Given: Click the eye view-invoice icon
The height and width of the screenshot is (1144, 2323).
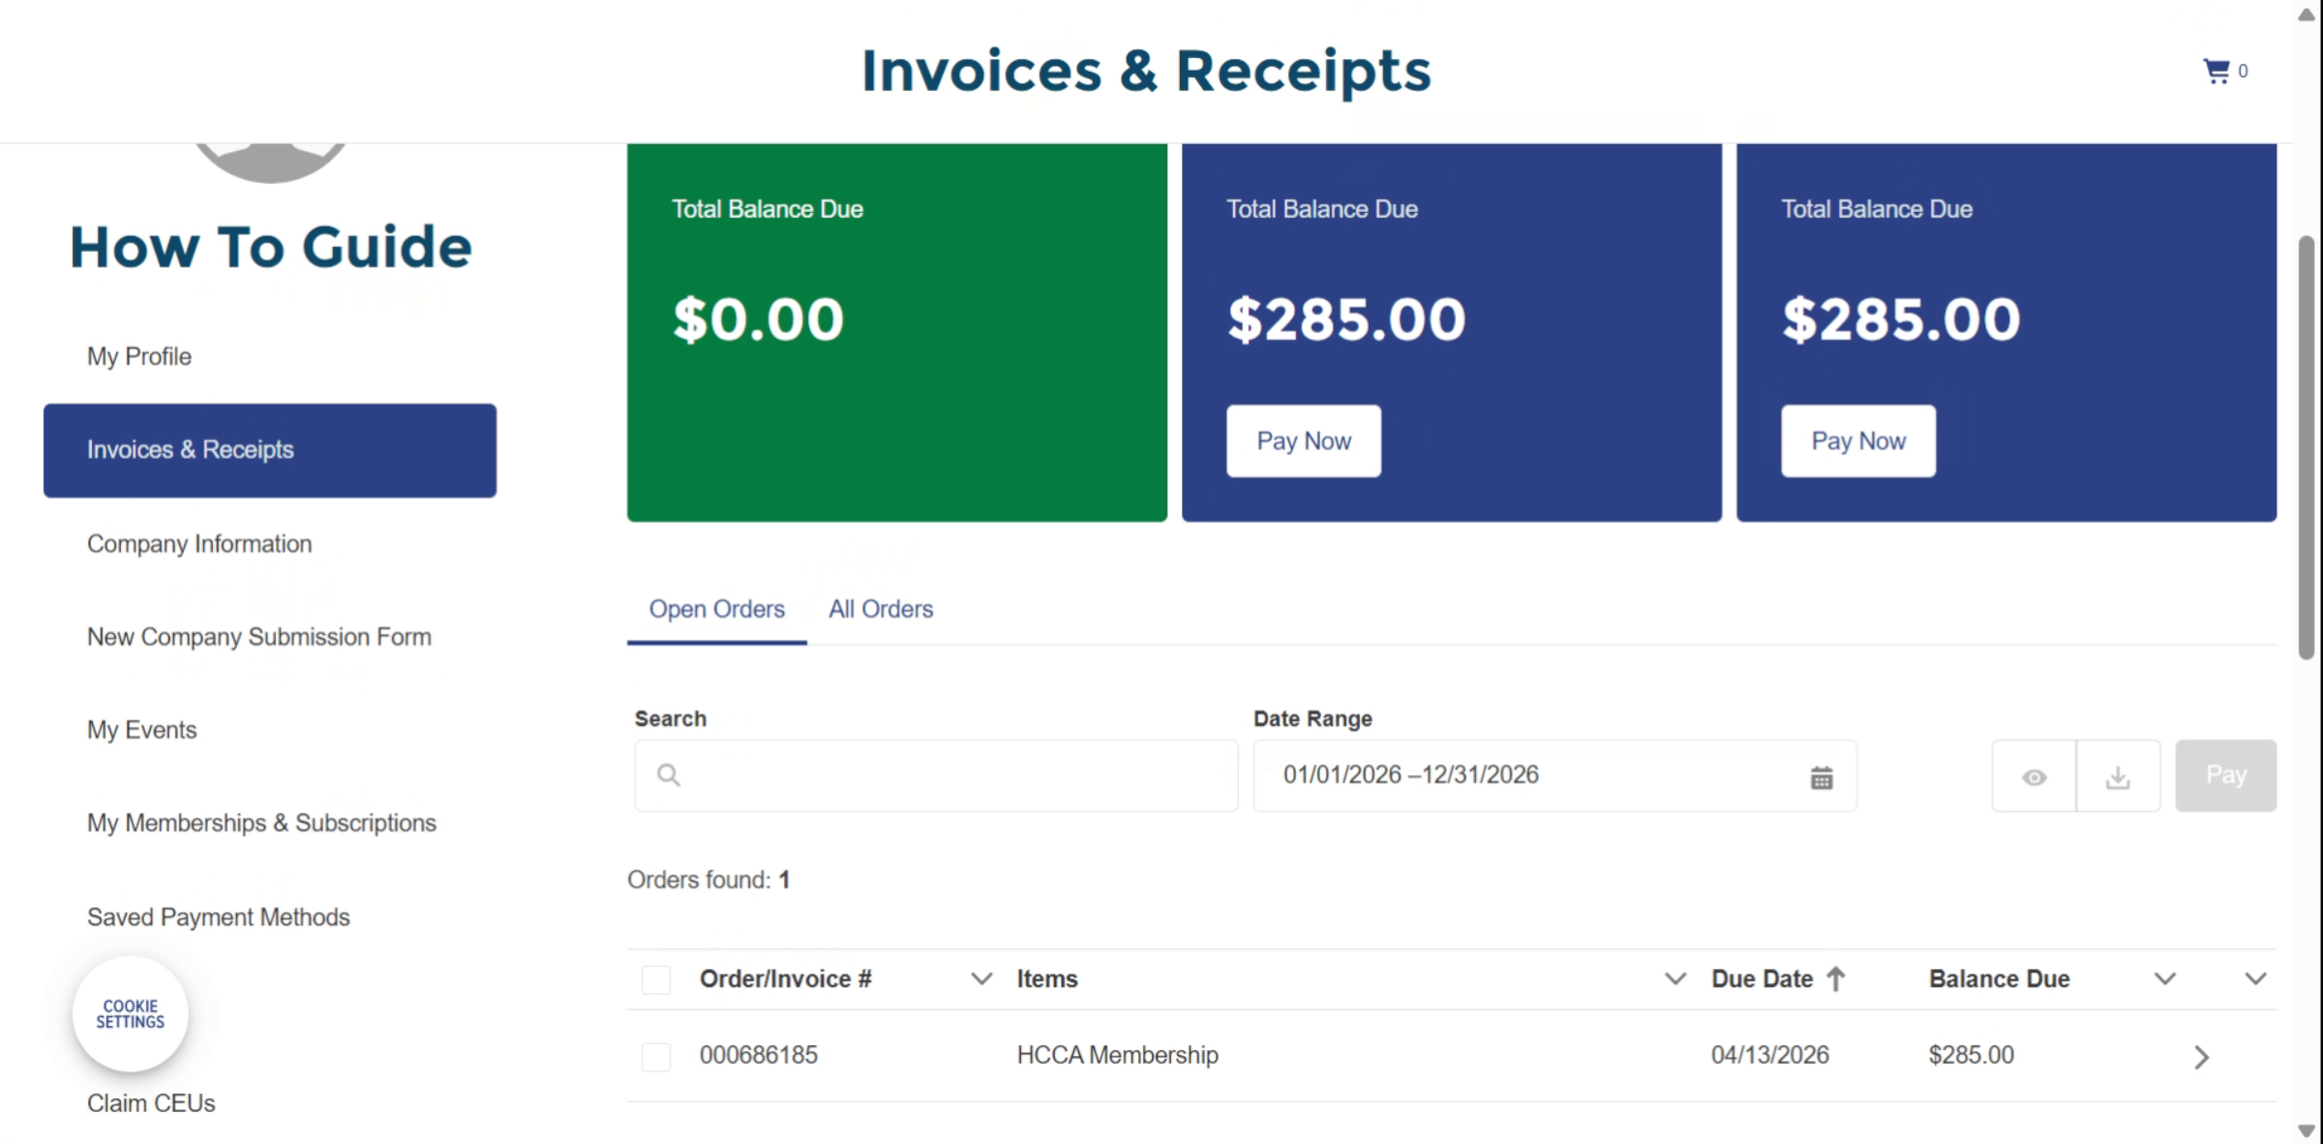Looking at the screenshot, I should tap(2034, 777).
